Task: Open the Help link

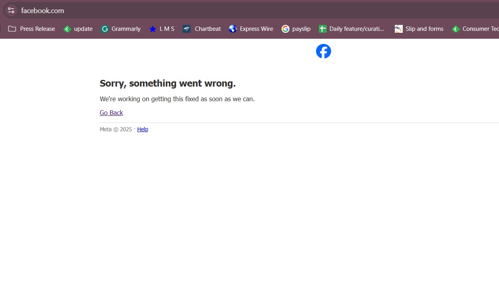Action: [143, 129]
